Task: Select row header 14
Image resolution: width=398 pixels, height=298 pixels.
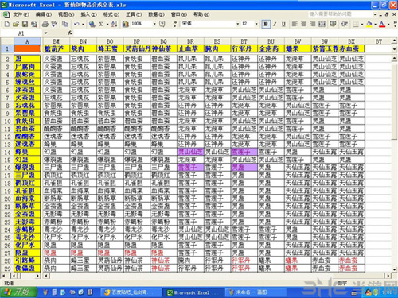Action: pos(7,153)
